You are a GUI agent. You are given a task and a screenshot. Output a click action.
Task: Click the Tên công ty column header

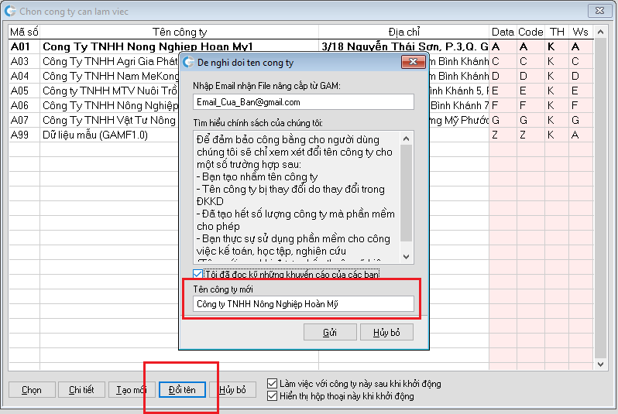point(179,32)
